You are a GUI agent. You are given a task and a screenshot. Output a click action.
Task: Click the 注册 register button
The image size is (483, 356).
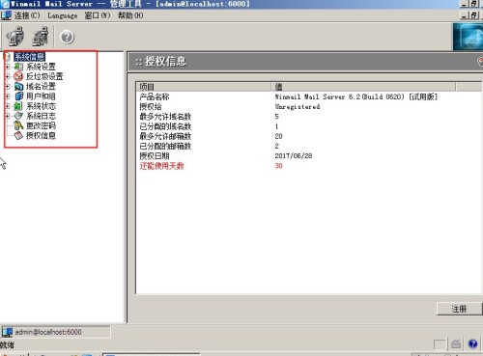460,309
